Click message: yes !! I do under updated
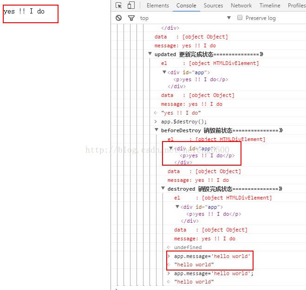Screen dimensions: 306x290 (x=192, y=104)
